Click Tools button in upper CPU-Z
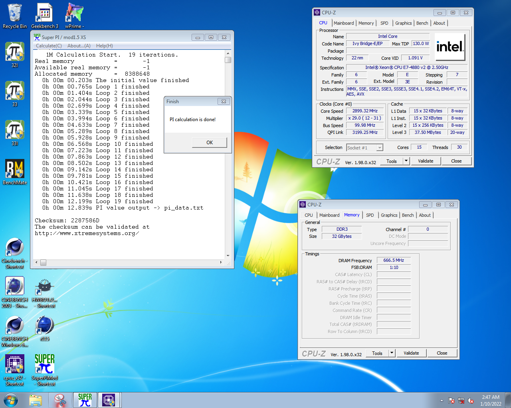This screenshot has height=408, width=511. point(392,161)
